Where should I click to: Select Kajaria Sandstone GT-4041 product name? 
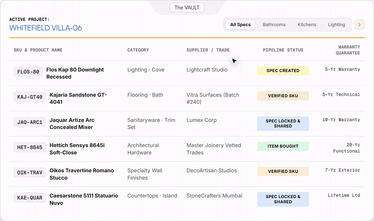[x=78, y=98]
